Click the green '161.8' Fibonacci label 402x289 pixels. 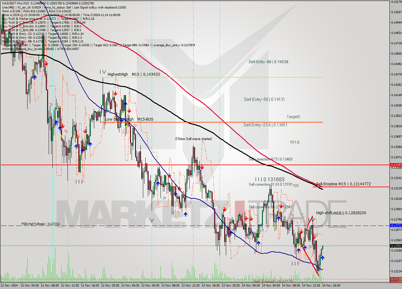[x=294, y=142]
